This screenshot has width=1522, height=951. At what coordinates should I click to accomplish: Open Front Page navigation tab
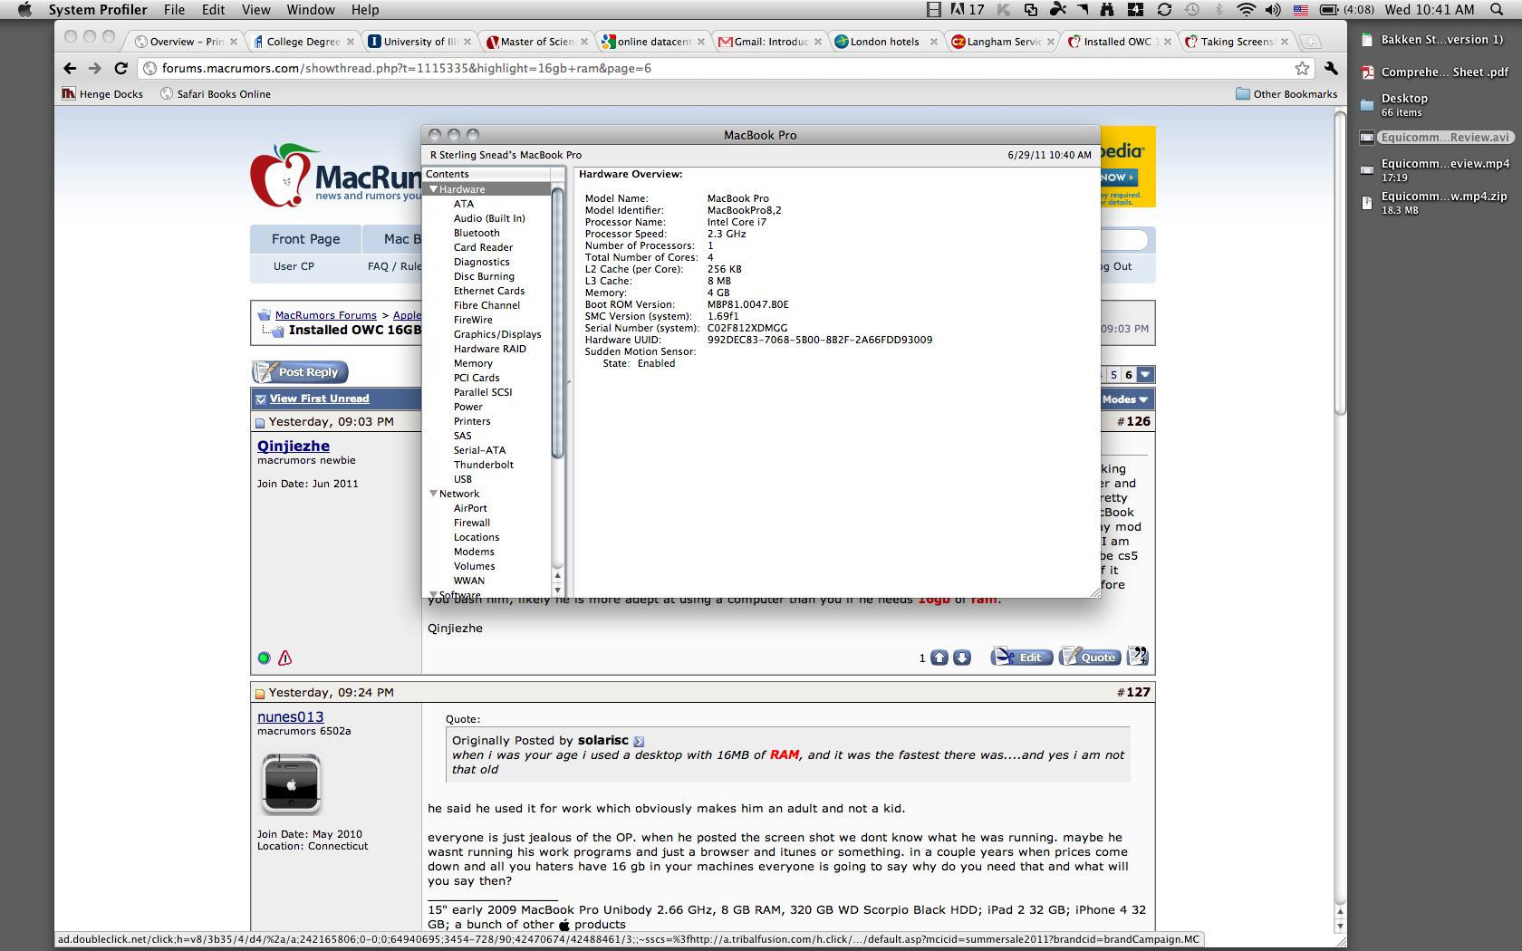click(306, 239)
